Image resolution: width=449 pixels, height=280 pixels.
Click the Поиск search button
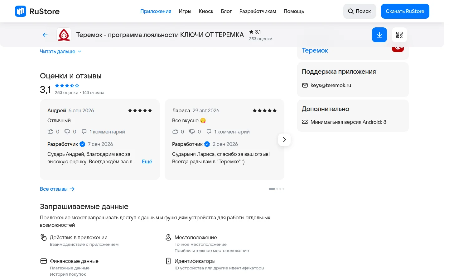pos(360,11)
